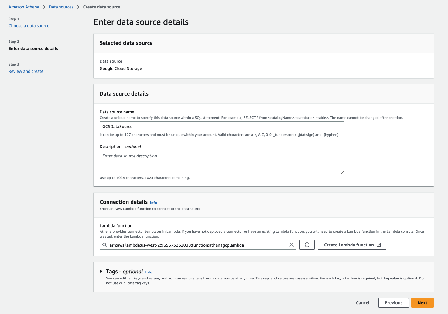Click the Previous button
Image resolution: width=448 pixels, height=314 pixels.
pos(394,303)
